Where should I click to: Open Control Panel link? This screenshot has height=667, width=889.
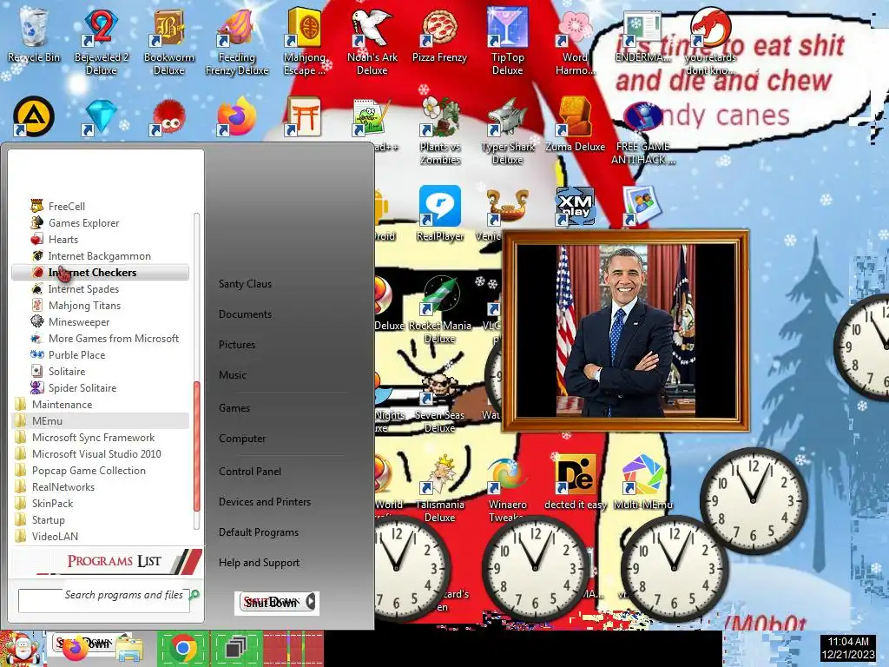249,472
